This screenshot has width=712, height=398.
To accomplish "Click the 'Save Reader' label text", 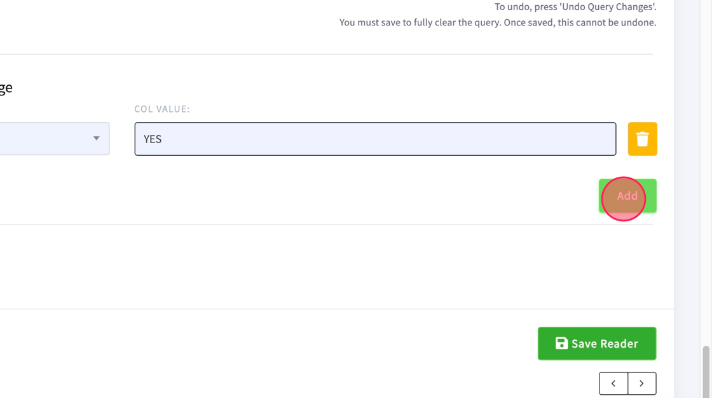I will (x=605, y=343).
